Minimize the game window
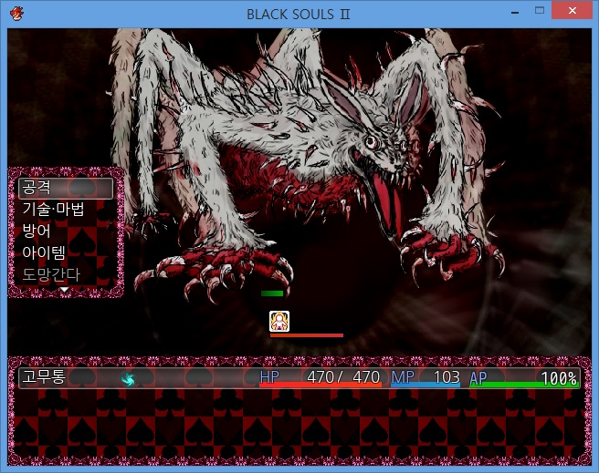The width and height of the screenshot is (599, 473). (515, 12)
